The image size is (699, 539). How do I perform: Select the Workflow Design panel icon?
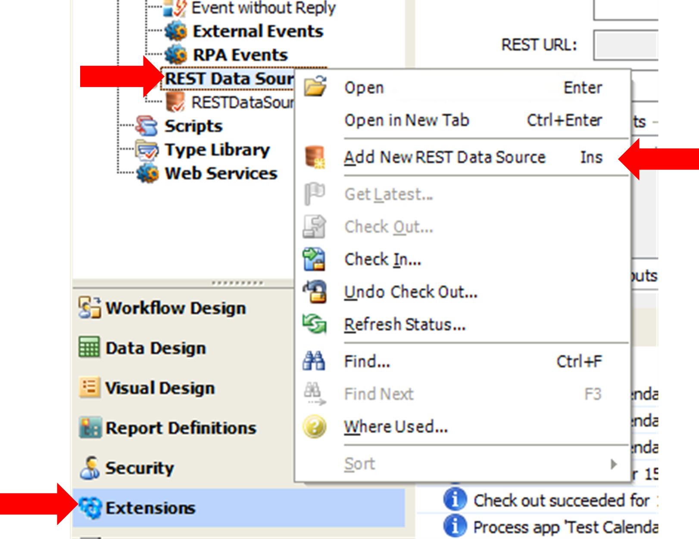pos(89,307)
